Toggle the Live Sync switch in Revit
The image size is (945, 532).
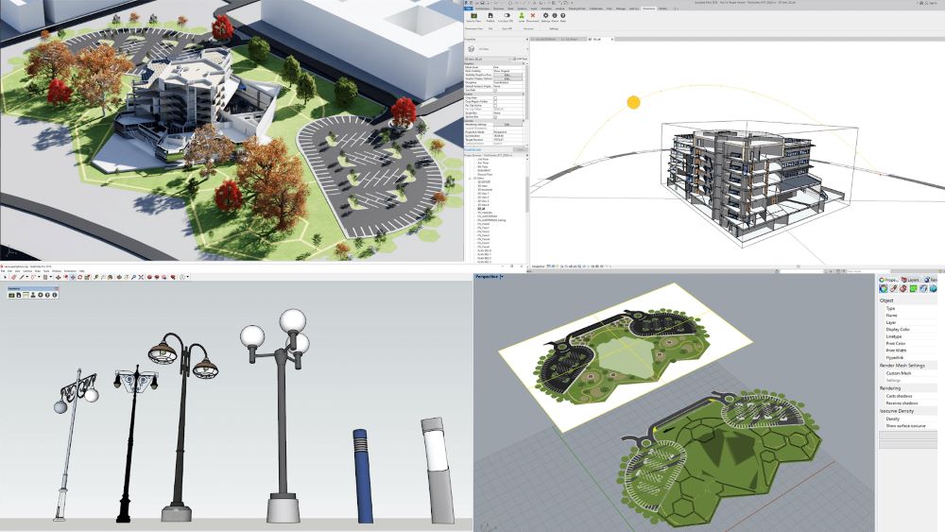tap(507, 16)
